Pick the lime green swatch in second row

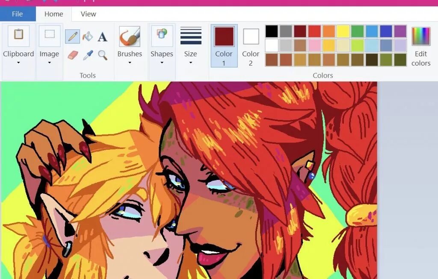[x=357, y=45]
